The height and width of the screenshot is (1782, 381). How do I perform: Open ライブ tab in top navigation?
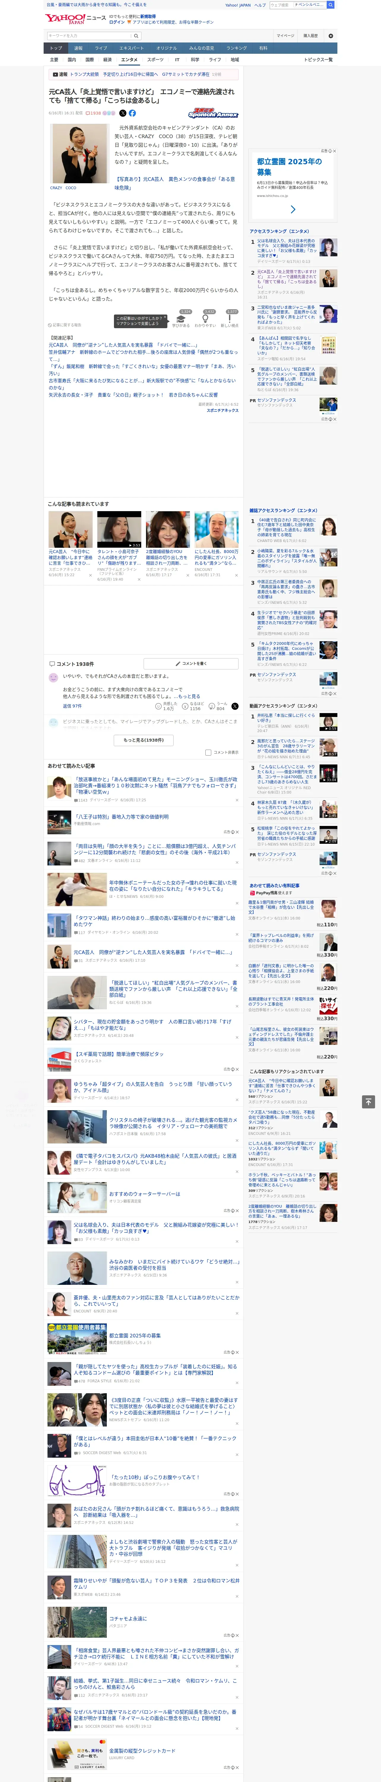click(x=101, y=48)
